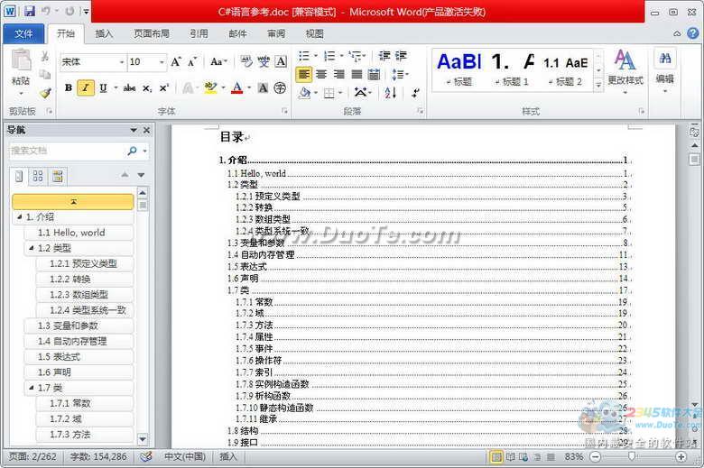Click the Enclose Characters circle icon
The image size is (704, 468).
280,88
